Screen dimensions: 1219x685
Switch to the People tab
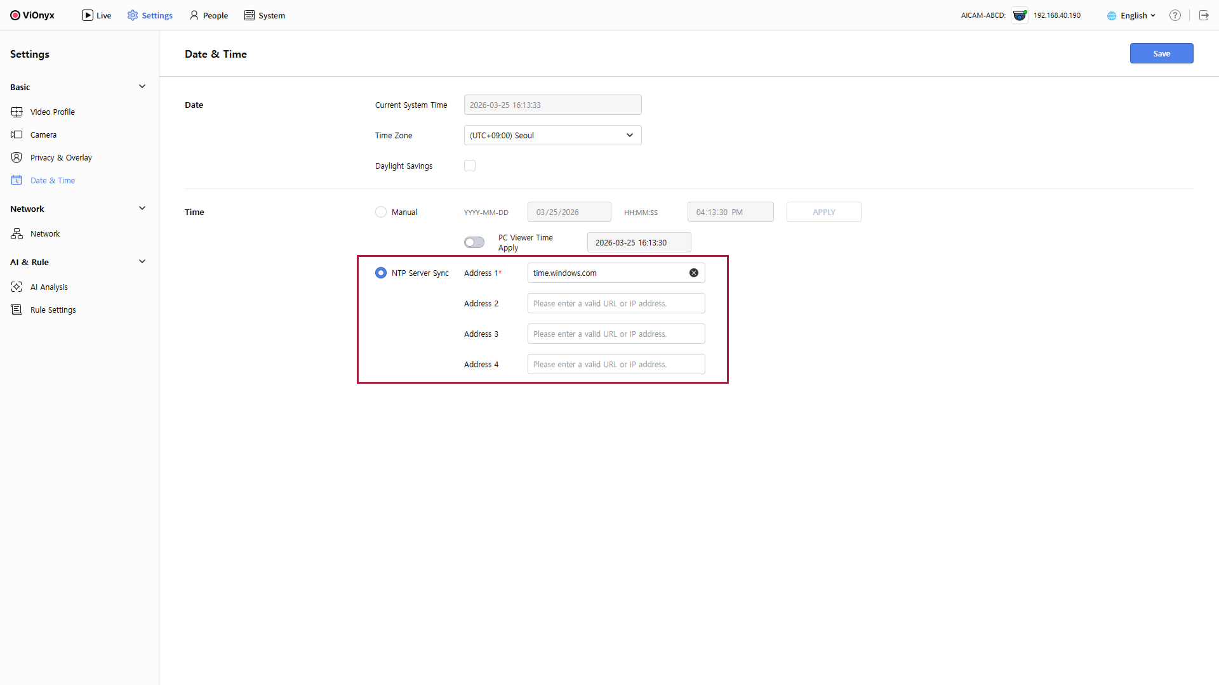click(209, 15)
